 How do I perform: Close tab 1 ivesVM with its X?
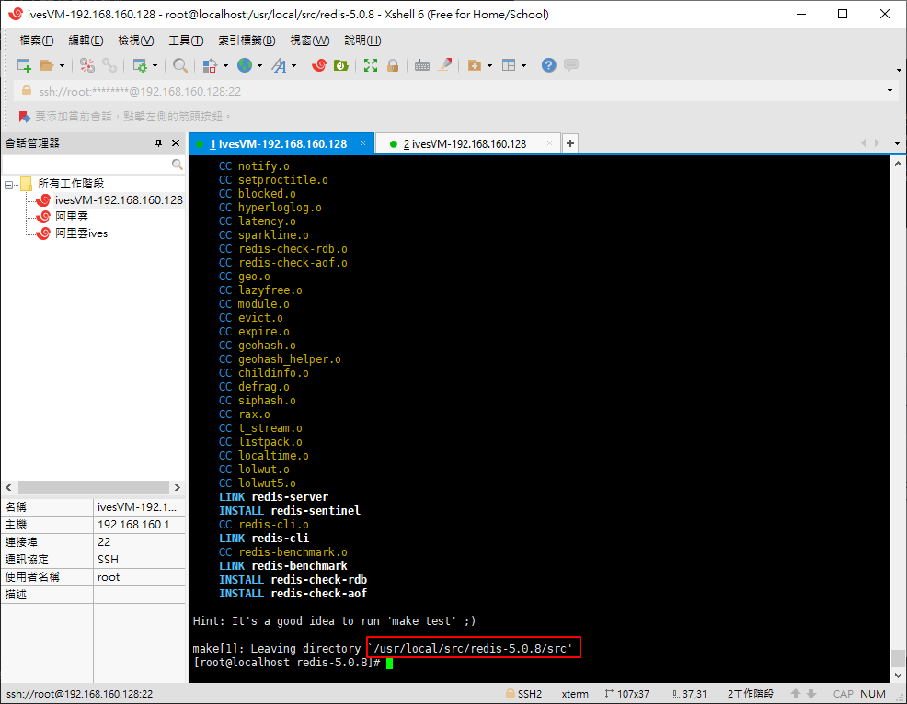click(362, 143)
